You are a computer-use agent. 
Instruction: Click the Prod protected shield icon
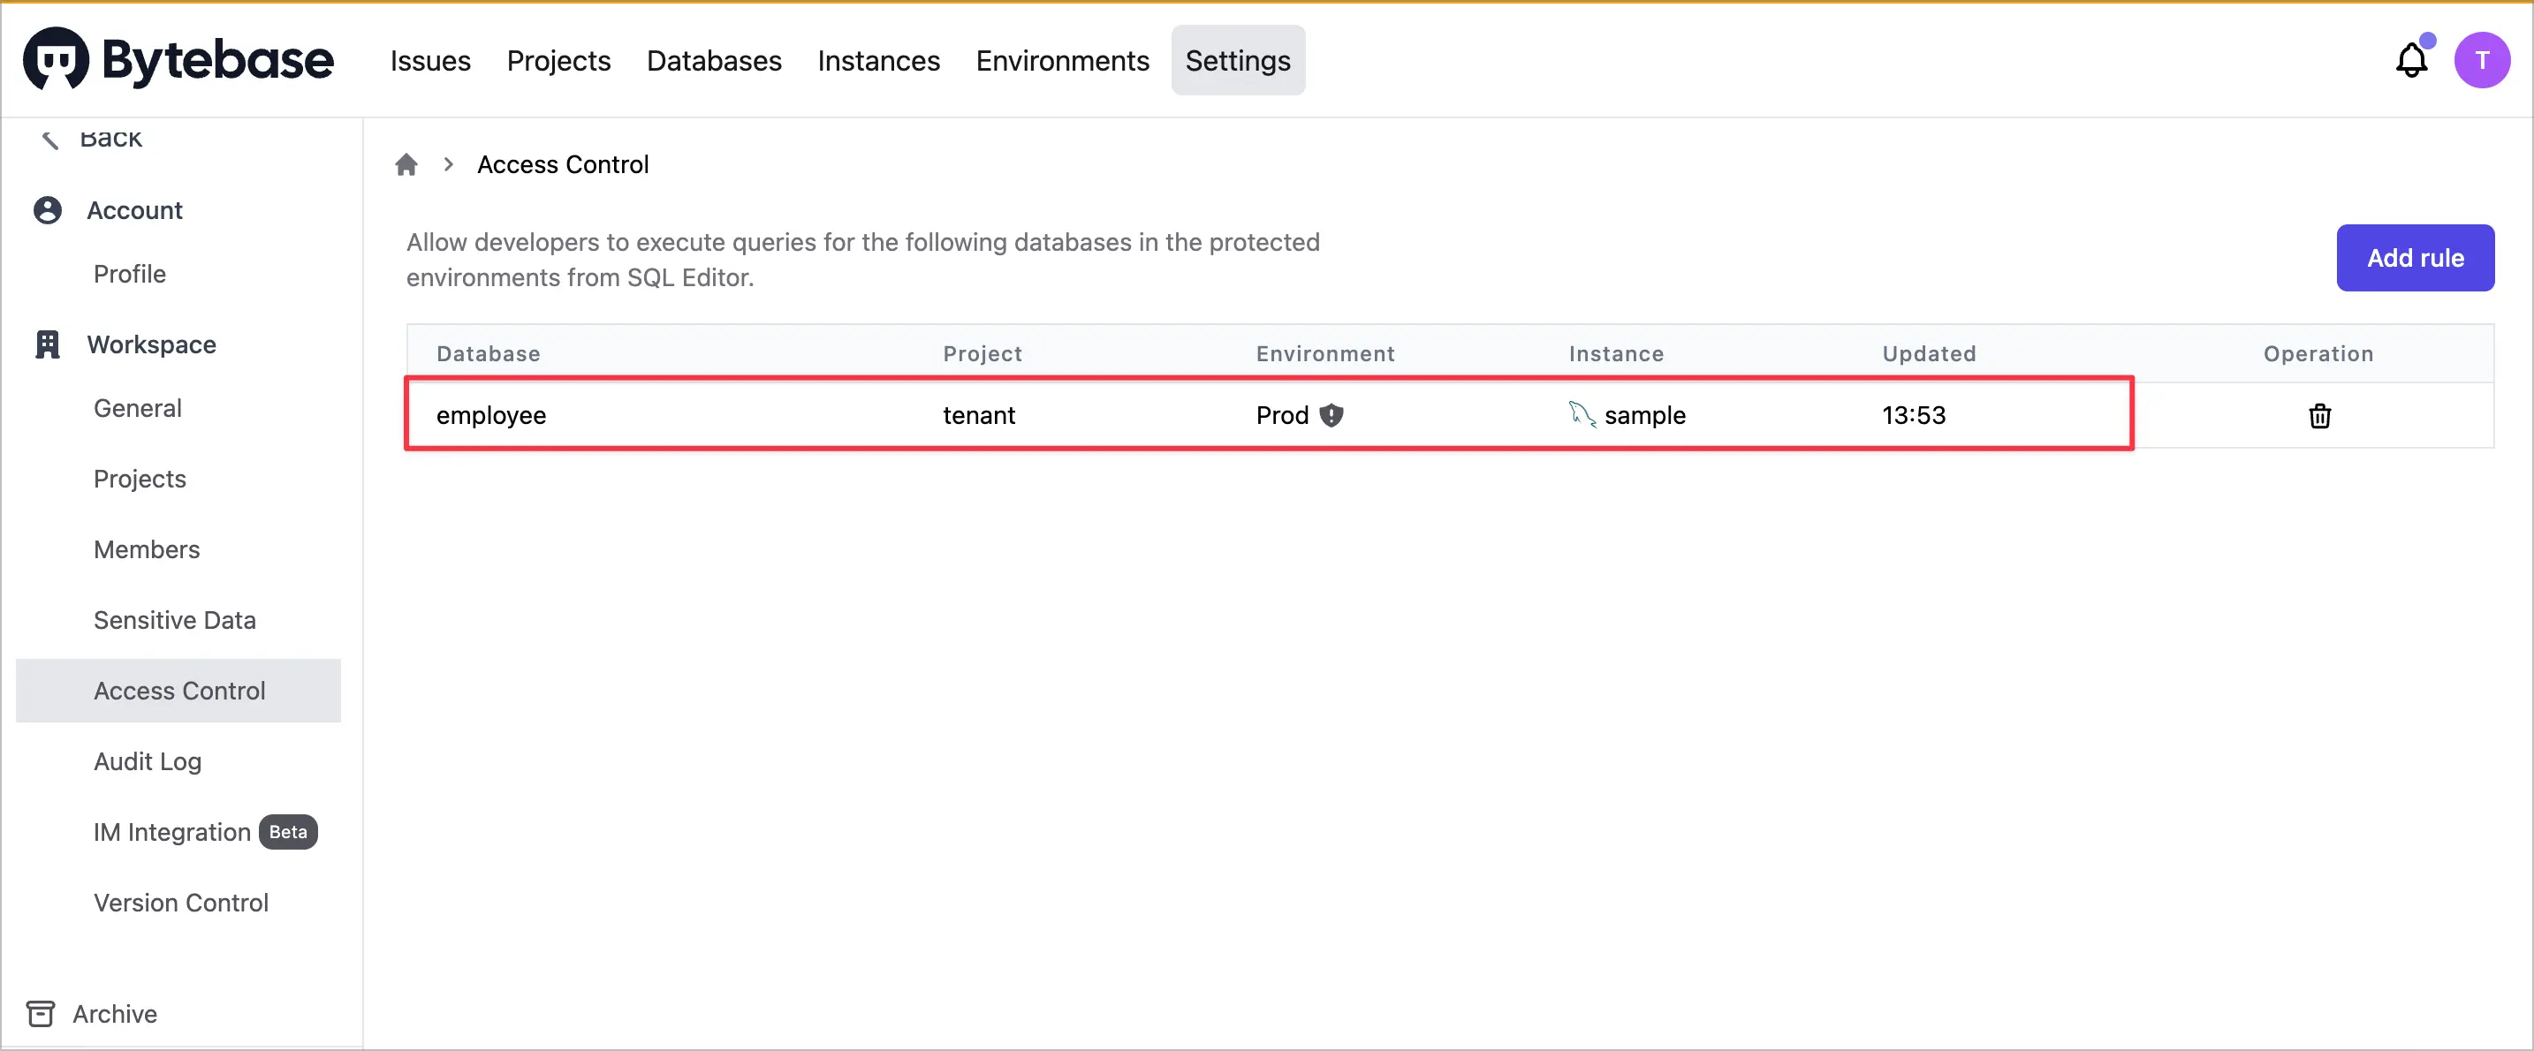point(1331,415)
